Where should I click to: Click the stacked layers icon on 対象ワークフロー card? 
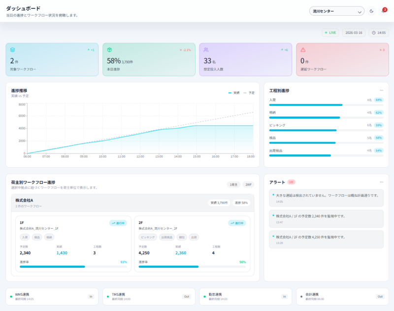(x=13, y=50)
